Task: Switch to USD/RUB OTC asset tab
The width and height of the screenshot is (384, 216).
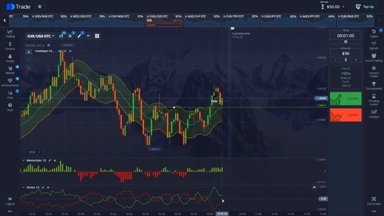Action: (x=49, y=20)
